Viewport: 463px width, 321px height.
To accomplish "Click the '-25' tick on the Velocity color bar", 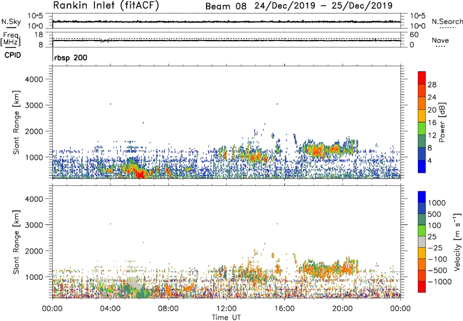I will click(435, 248).
